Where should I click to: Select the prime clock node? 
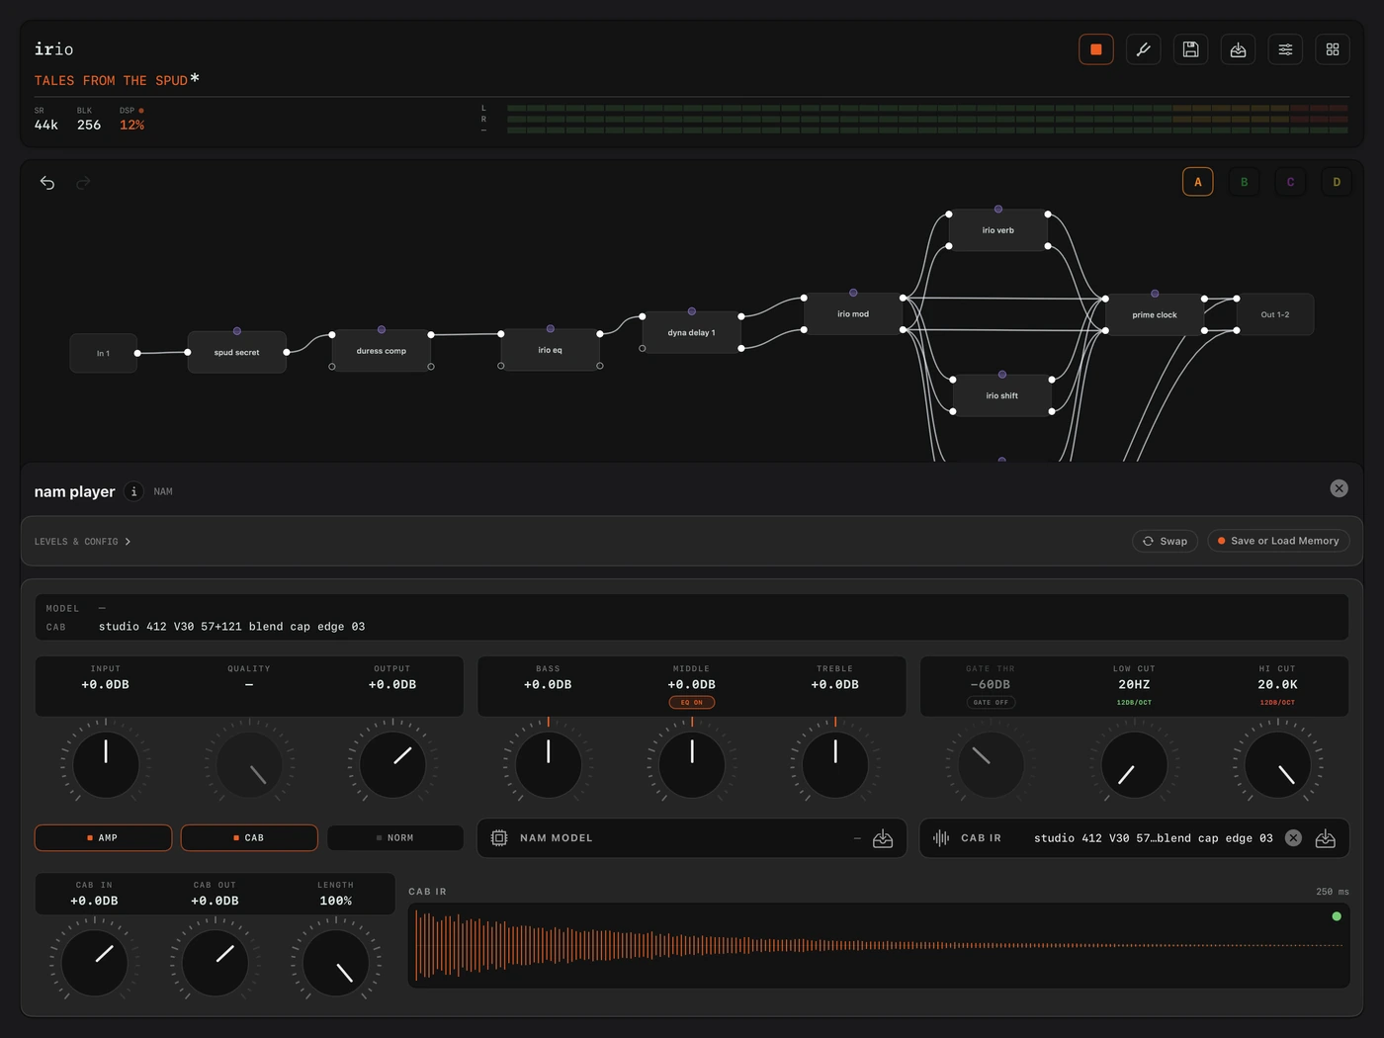click(x=1155, y=314)
